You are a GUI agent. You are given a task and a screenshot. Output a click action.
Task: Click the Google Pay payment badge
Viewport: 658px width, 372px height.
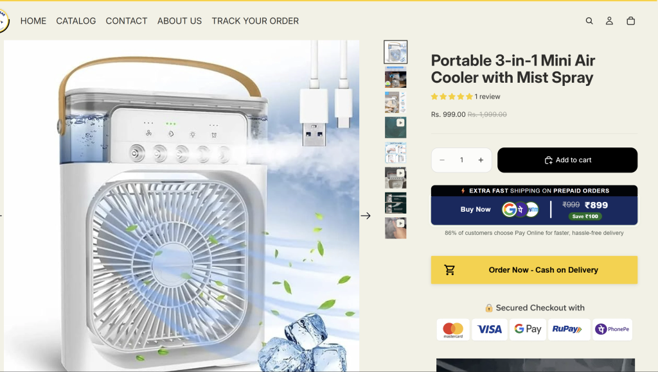(528, 329)
